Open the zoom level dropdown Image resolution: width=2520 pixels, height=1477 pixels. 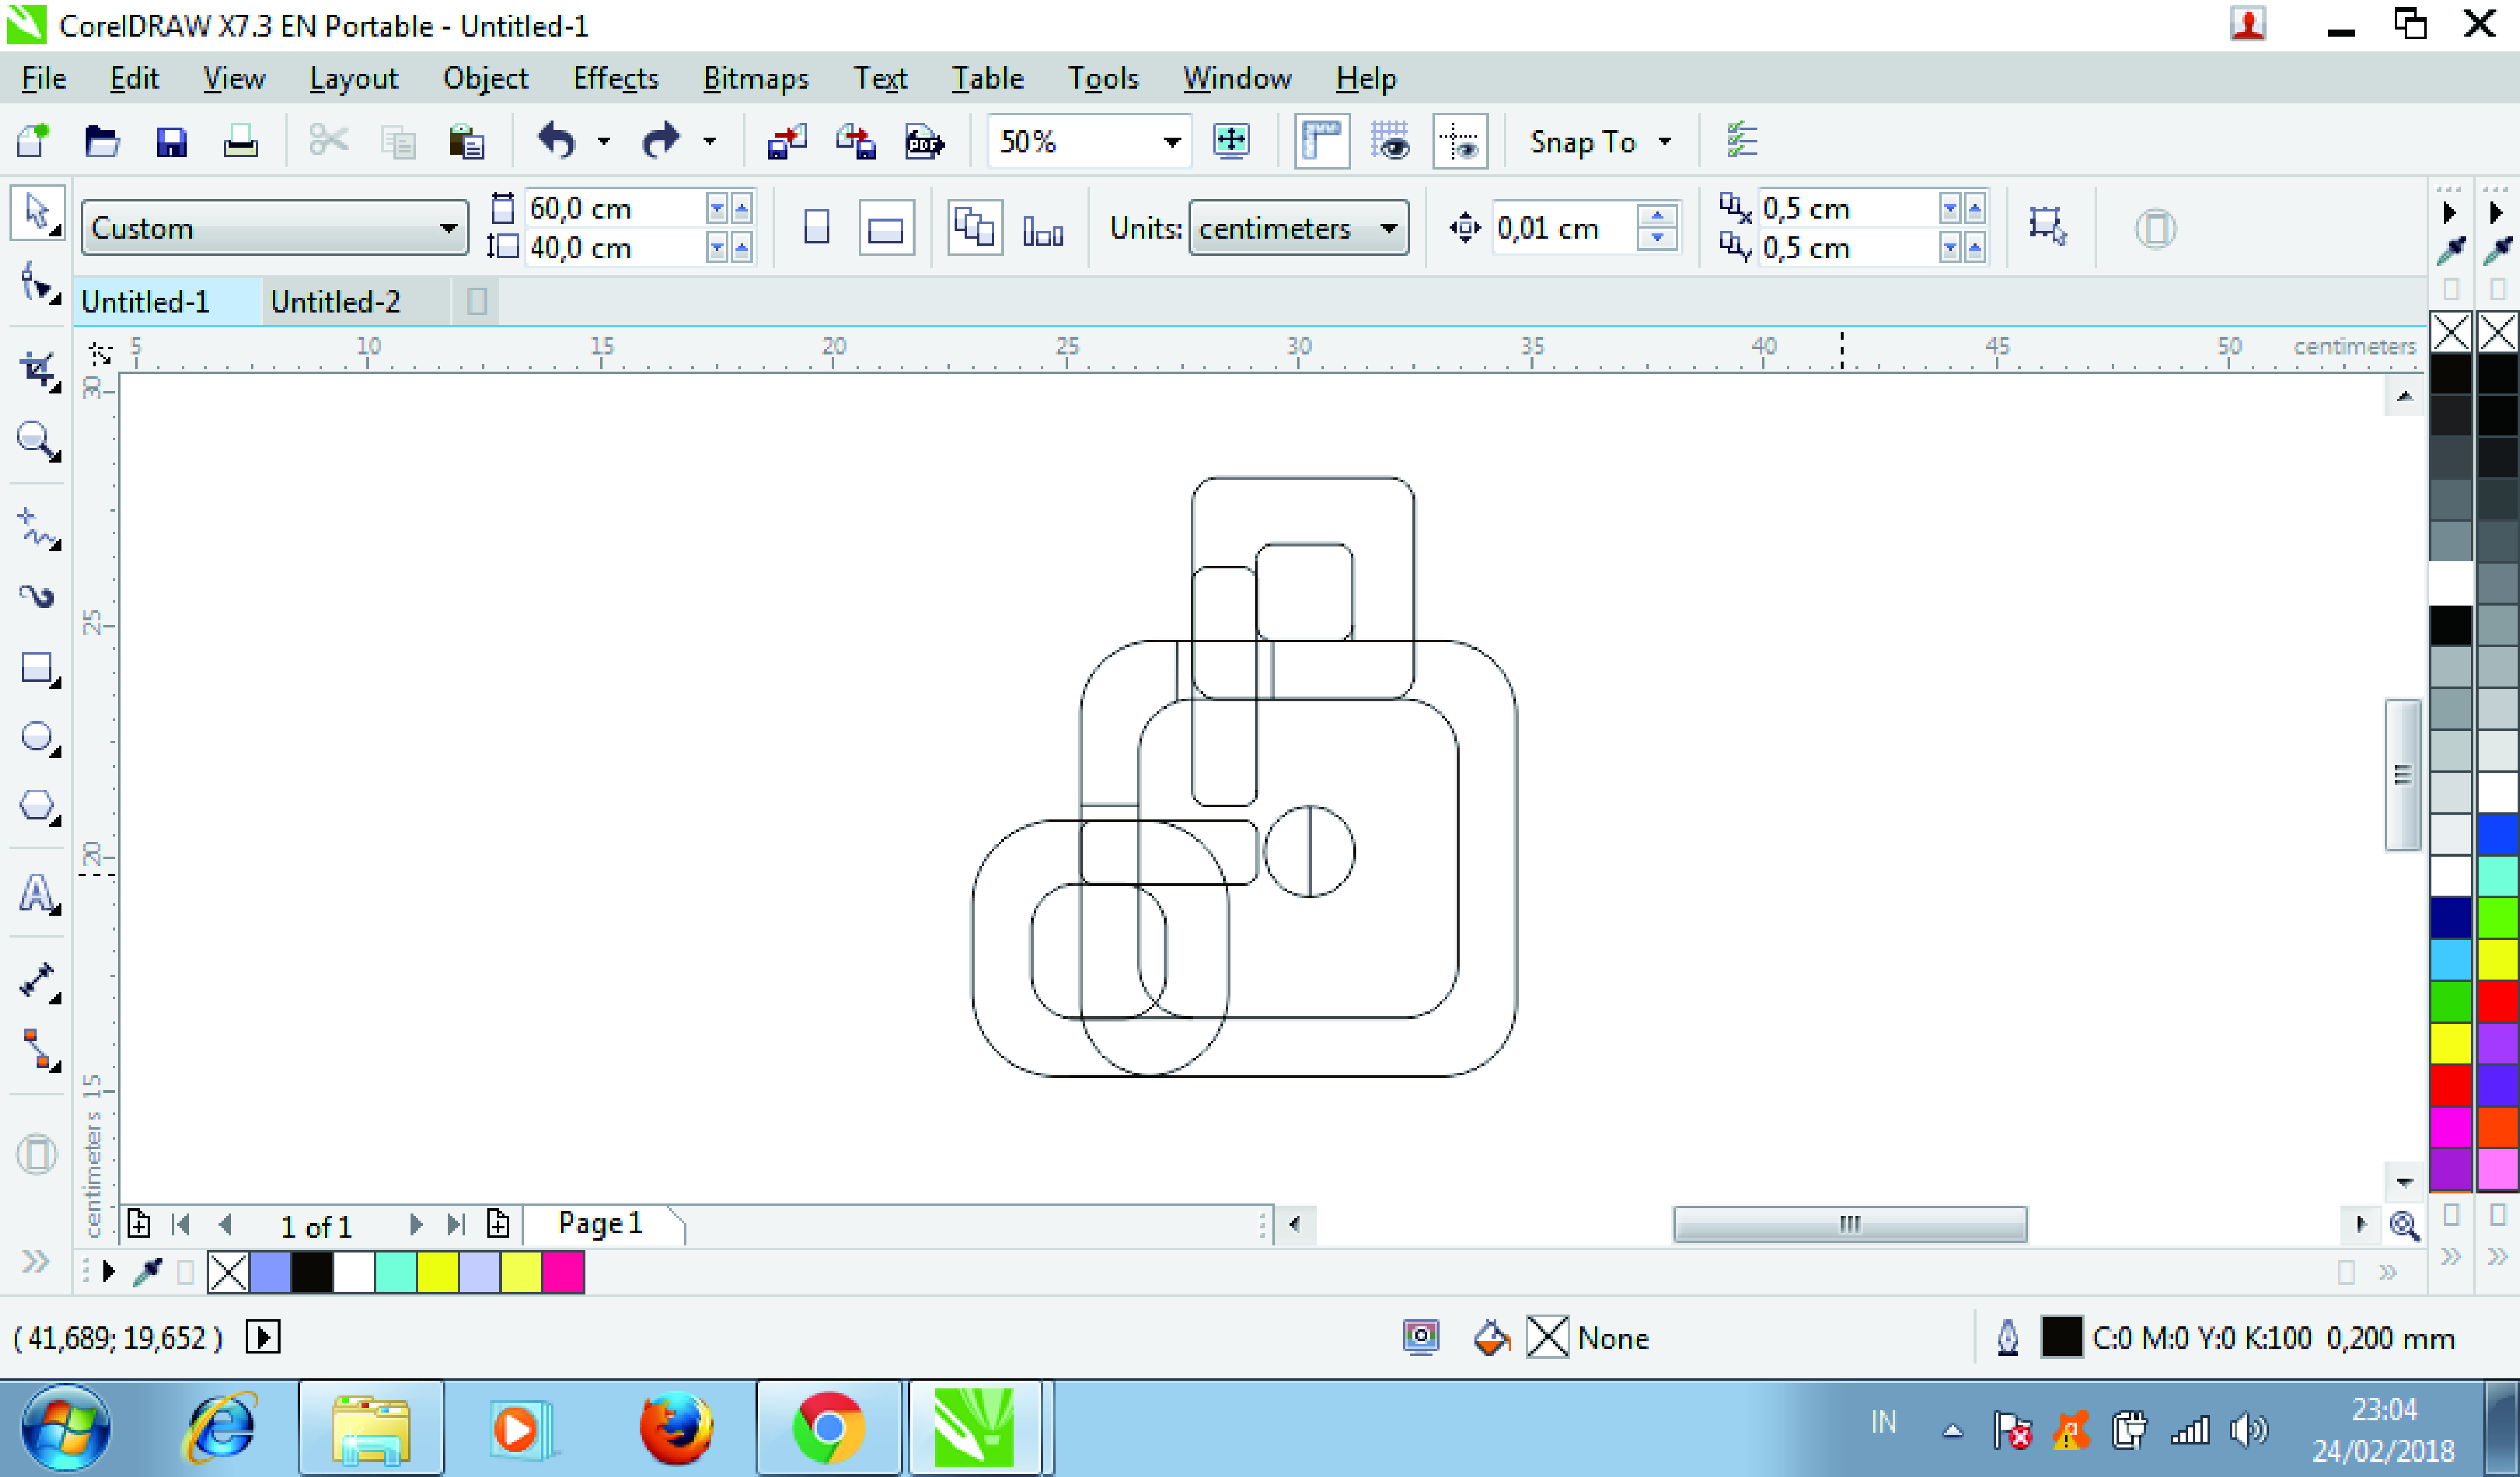pos(1171,142)
